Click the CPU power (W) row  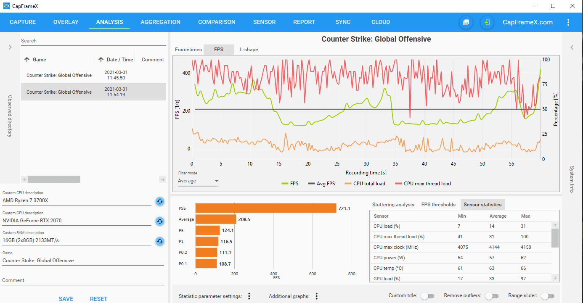(461, 258)
